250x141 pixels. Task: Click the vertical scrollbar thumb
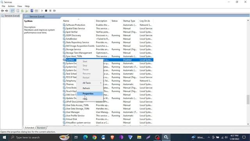248,99
